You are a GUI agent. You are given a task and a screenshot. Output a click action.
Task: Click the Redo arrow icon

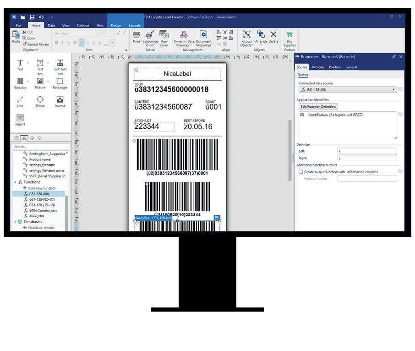point(51,17)
